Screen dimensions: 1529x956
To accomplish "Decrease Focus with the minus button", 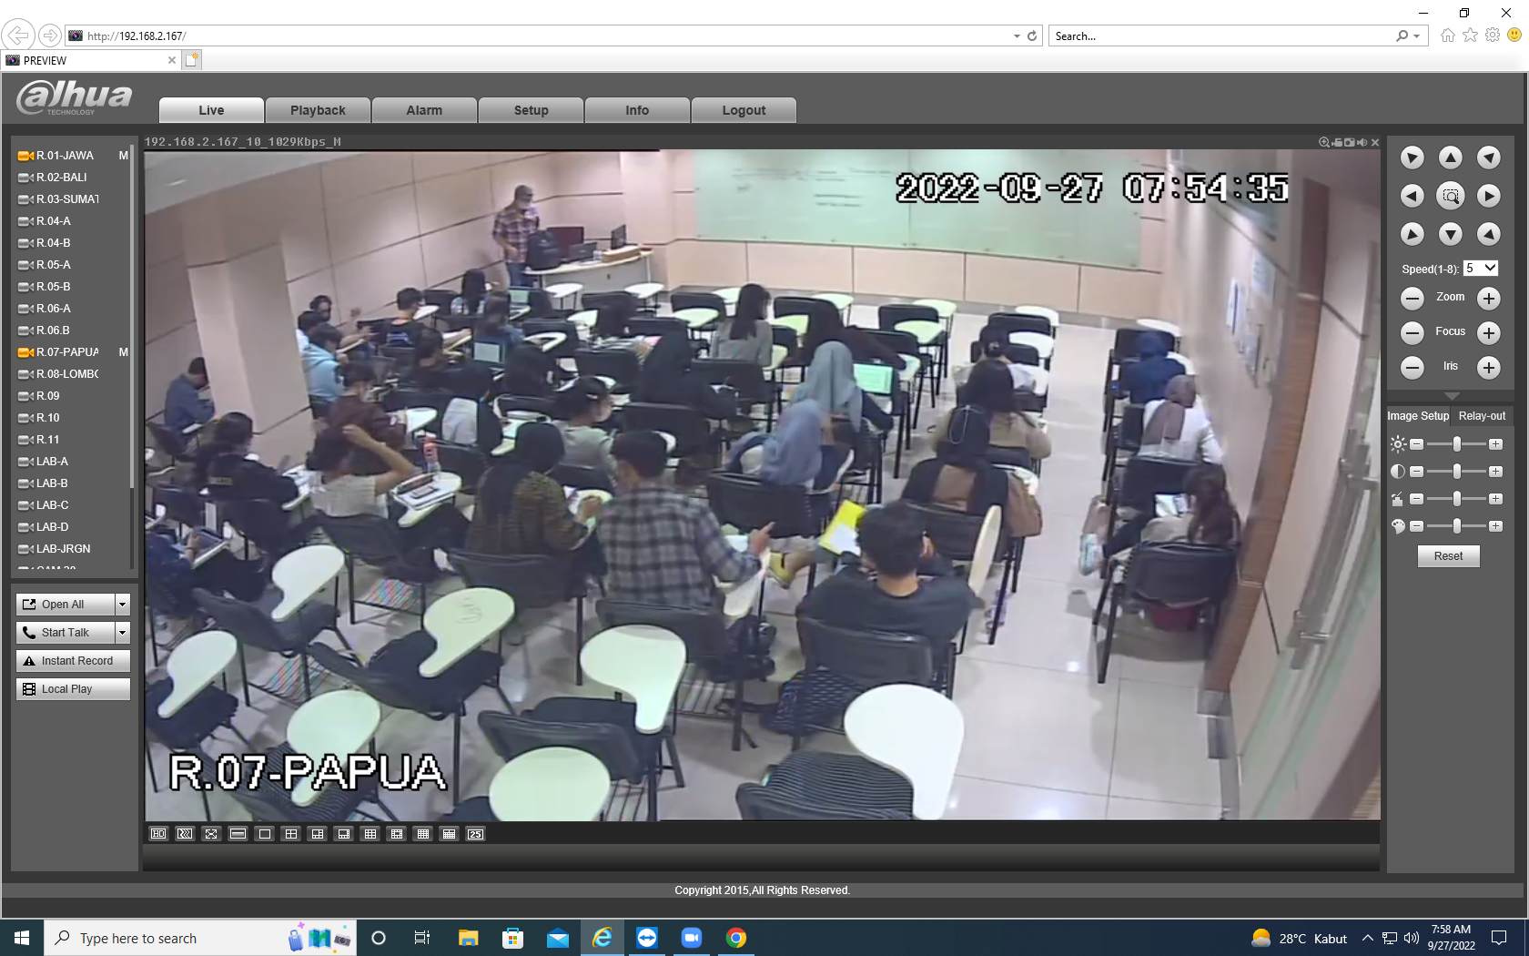I will (x=1413, y=332).
